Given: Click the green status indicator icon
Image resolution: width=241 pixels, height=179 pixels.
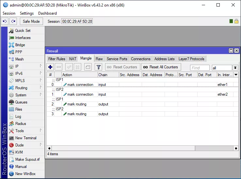Looking at the screenshot, I should (231, 21).
